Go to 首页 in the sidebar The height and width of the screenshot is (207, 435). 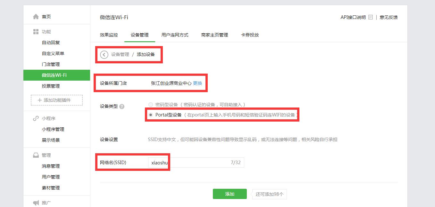pyautogui.click(x=46, y=17)
